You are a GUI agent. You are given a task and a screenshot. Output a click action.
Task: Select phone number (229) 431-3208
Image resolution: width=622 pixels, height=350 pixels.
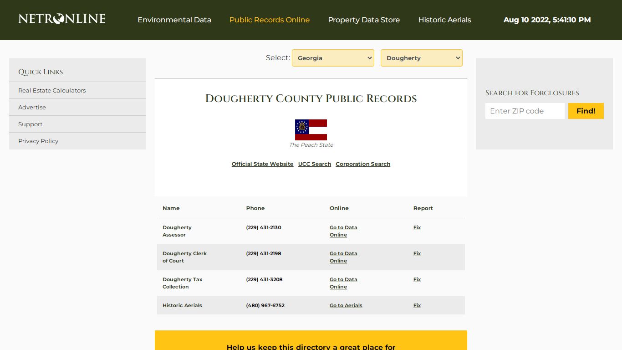tap(264, 279)
